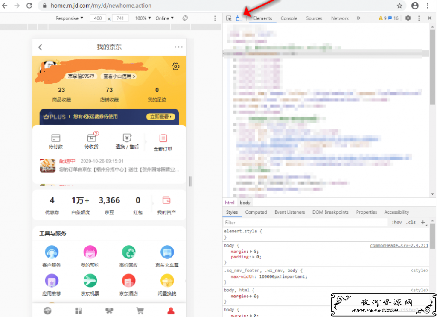Viewport: 437px width, 317px height.
Task: Expand the body margin property triangle
Action: (x=251, y=252)
